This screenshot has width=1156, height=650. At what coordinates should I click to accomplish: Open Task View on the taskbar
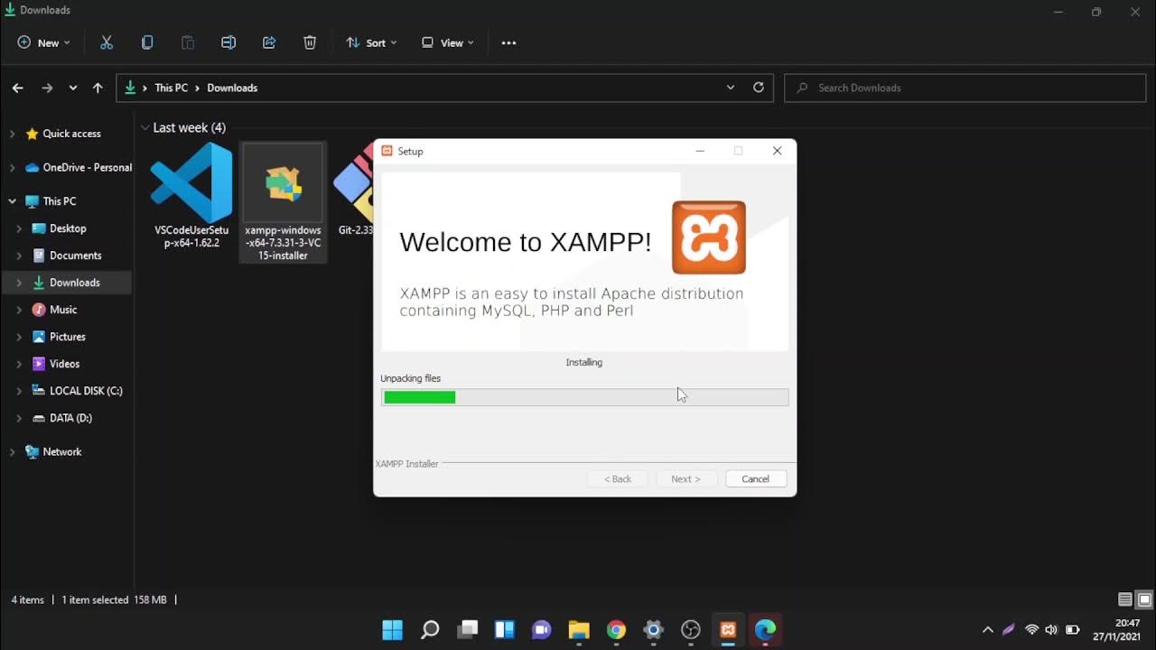coord(467,629)
